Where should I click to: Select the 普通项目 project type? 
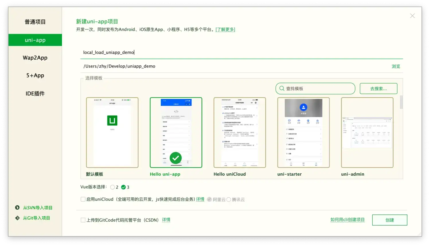pos(35,22)
